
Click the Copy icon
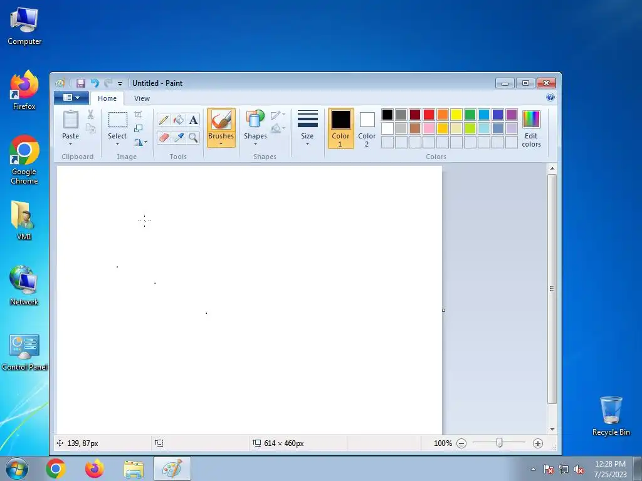coord(90,129)
